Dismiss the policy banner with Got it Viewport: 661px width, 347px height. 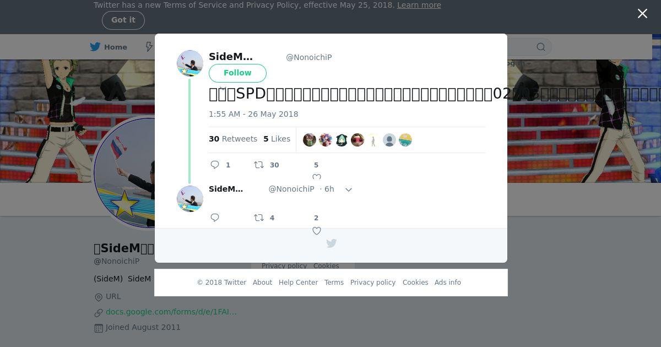(x=123, y=20)
